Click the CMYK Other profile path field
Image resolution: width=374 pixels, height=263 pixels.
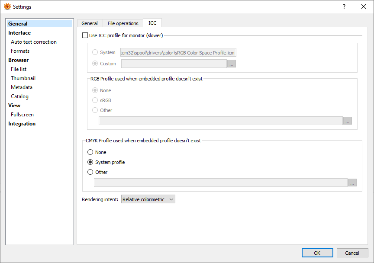pyautogui.click(x=220, y=183)
